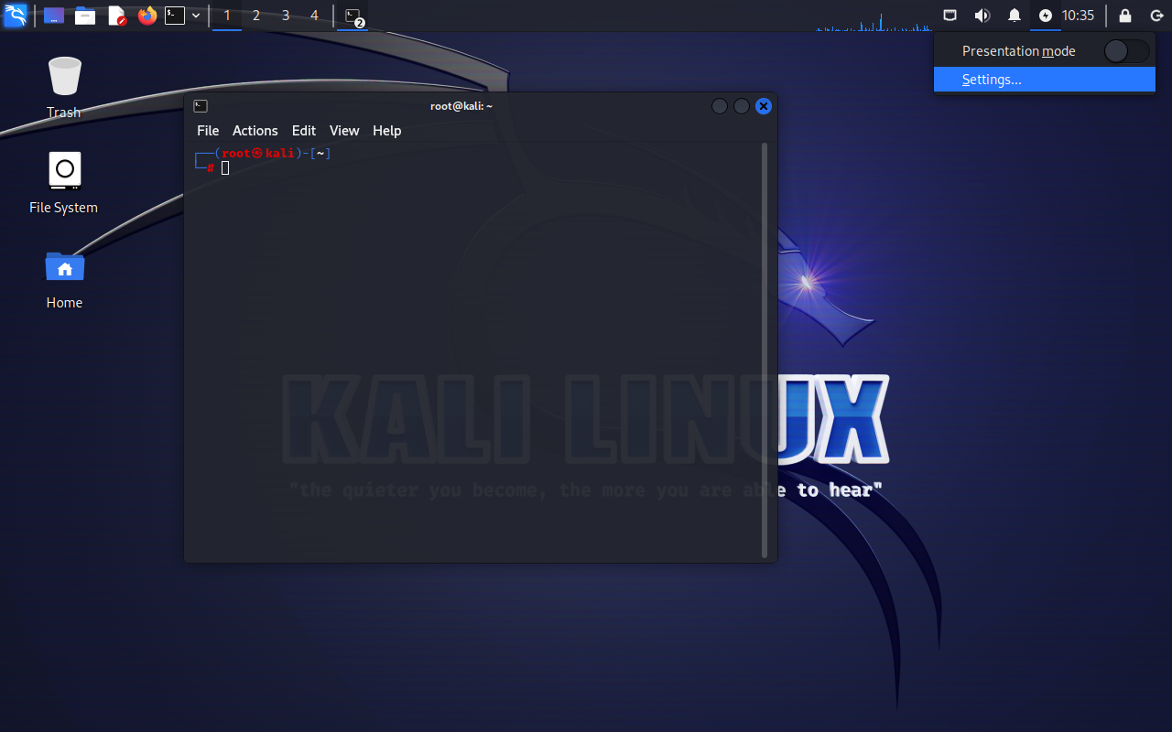This screenshot has height=732, width=1172.
Task: Open the View menu in terminal
Action: (x=344, y=131)
